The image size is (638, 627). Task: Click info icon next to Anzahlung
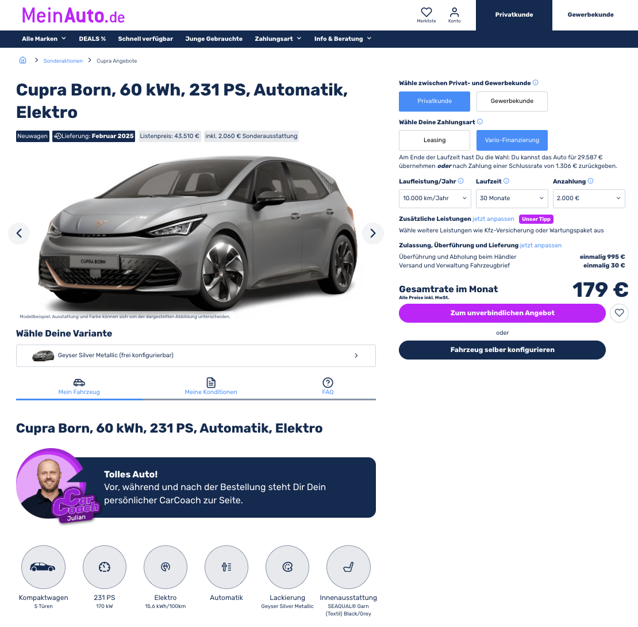pos(590,181)
